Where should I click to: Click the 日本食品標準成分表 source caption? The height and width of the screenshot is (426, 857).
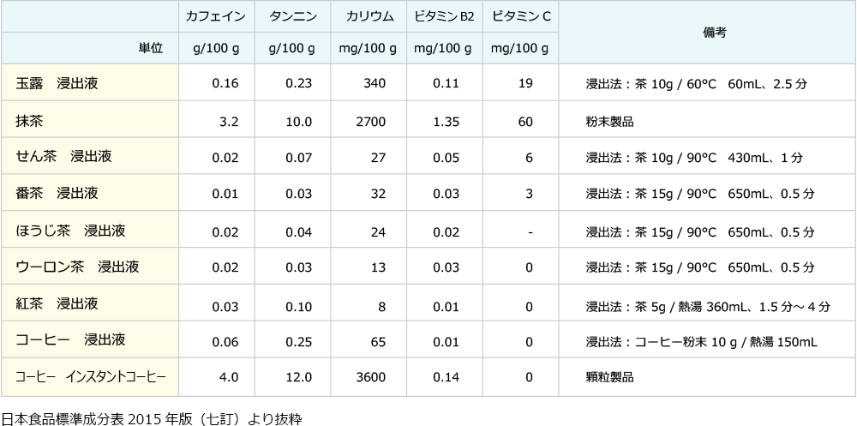[x=152, y=418]
